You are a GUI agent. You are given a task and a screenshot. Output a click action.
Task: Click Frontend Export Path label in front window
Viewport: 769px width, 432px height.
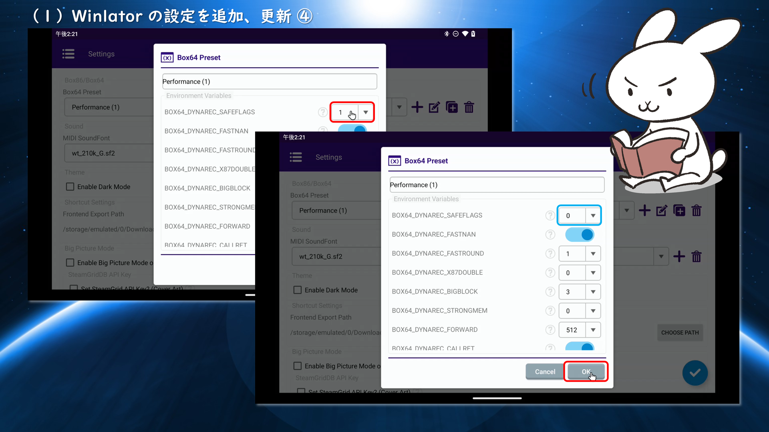(320, 317)
